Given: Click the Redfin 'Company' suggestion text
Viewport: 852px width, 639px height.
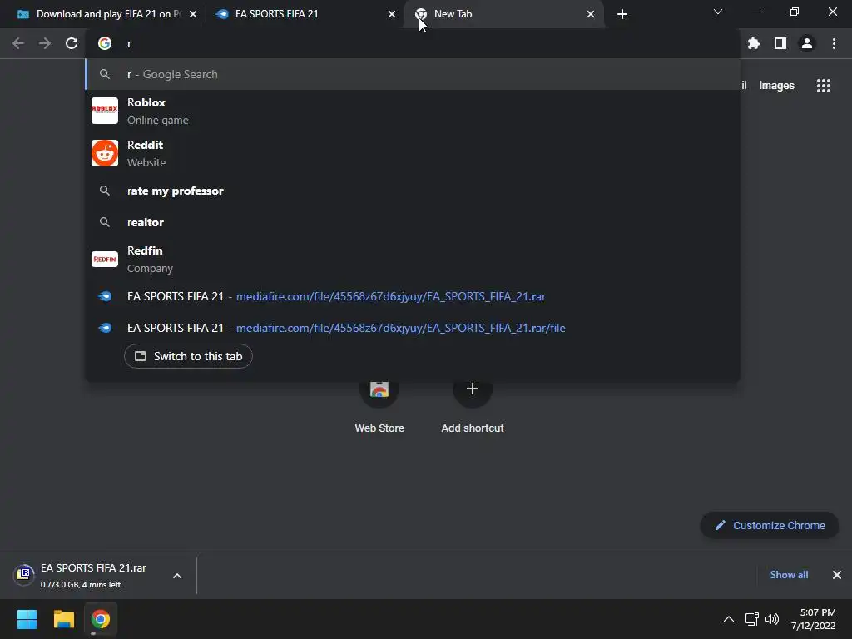Looking at the screenshot, I should (x=150, y=269).
